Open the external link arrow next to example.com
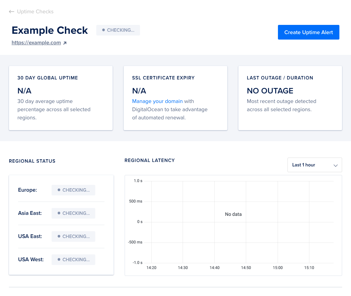Viewport: 351px width, 296px height. [x=65, y=42]
